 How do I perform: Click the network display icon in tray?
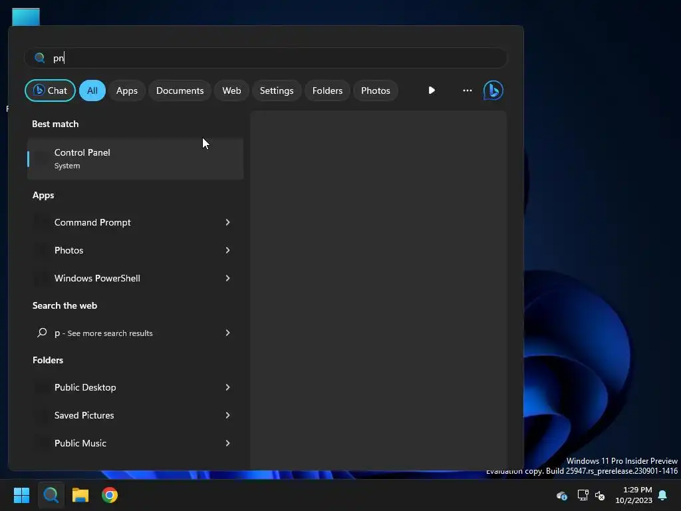pos(583,495)
